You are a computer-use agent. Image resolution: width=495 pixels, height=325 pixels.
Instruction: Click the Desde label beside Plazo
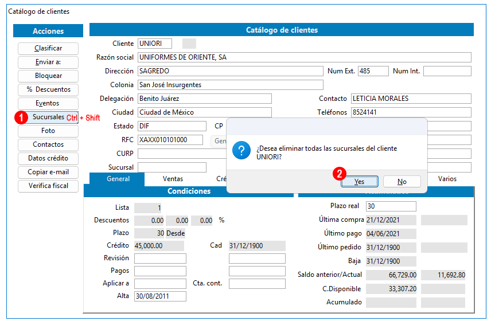(176, 233)
